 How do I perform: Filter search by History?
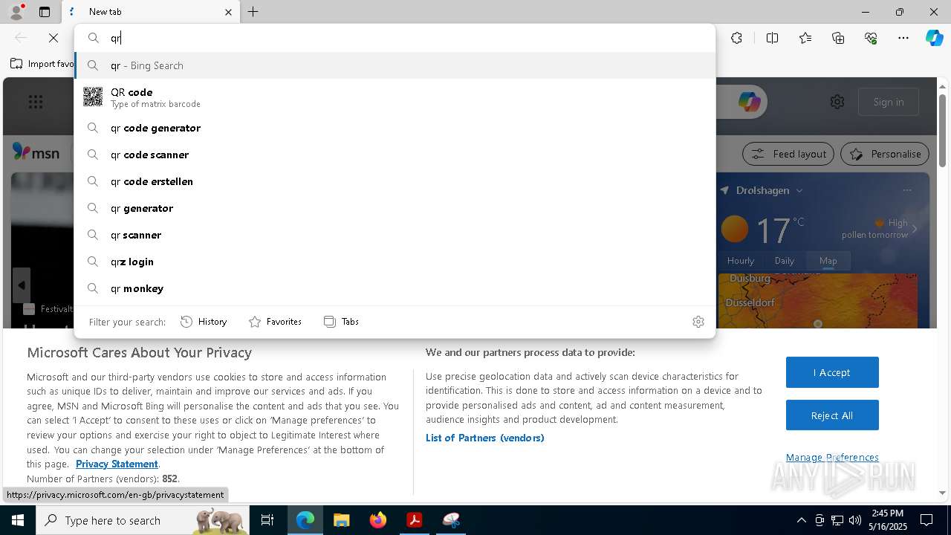pyautogui.click(x=204, y=322)
